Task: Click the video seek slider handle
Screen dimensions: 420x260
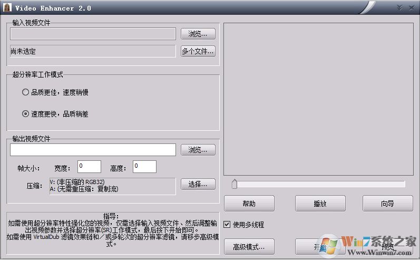Action: point(235,184)
